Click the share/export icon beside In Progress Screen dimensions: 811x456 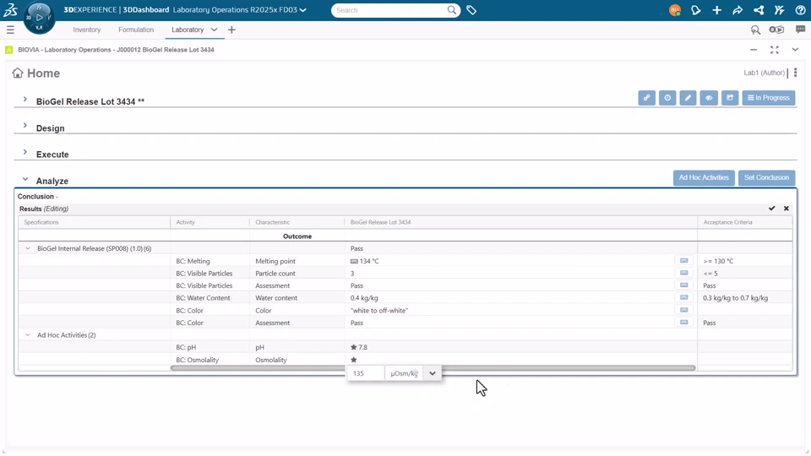click(x=730, y=98)
